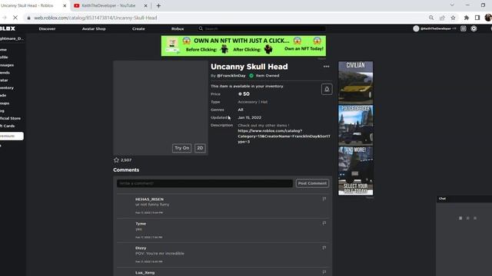Click the Try On button
The height and width of the screenshot is (276, 492).
[181, 148]
